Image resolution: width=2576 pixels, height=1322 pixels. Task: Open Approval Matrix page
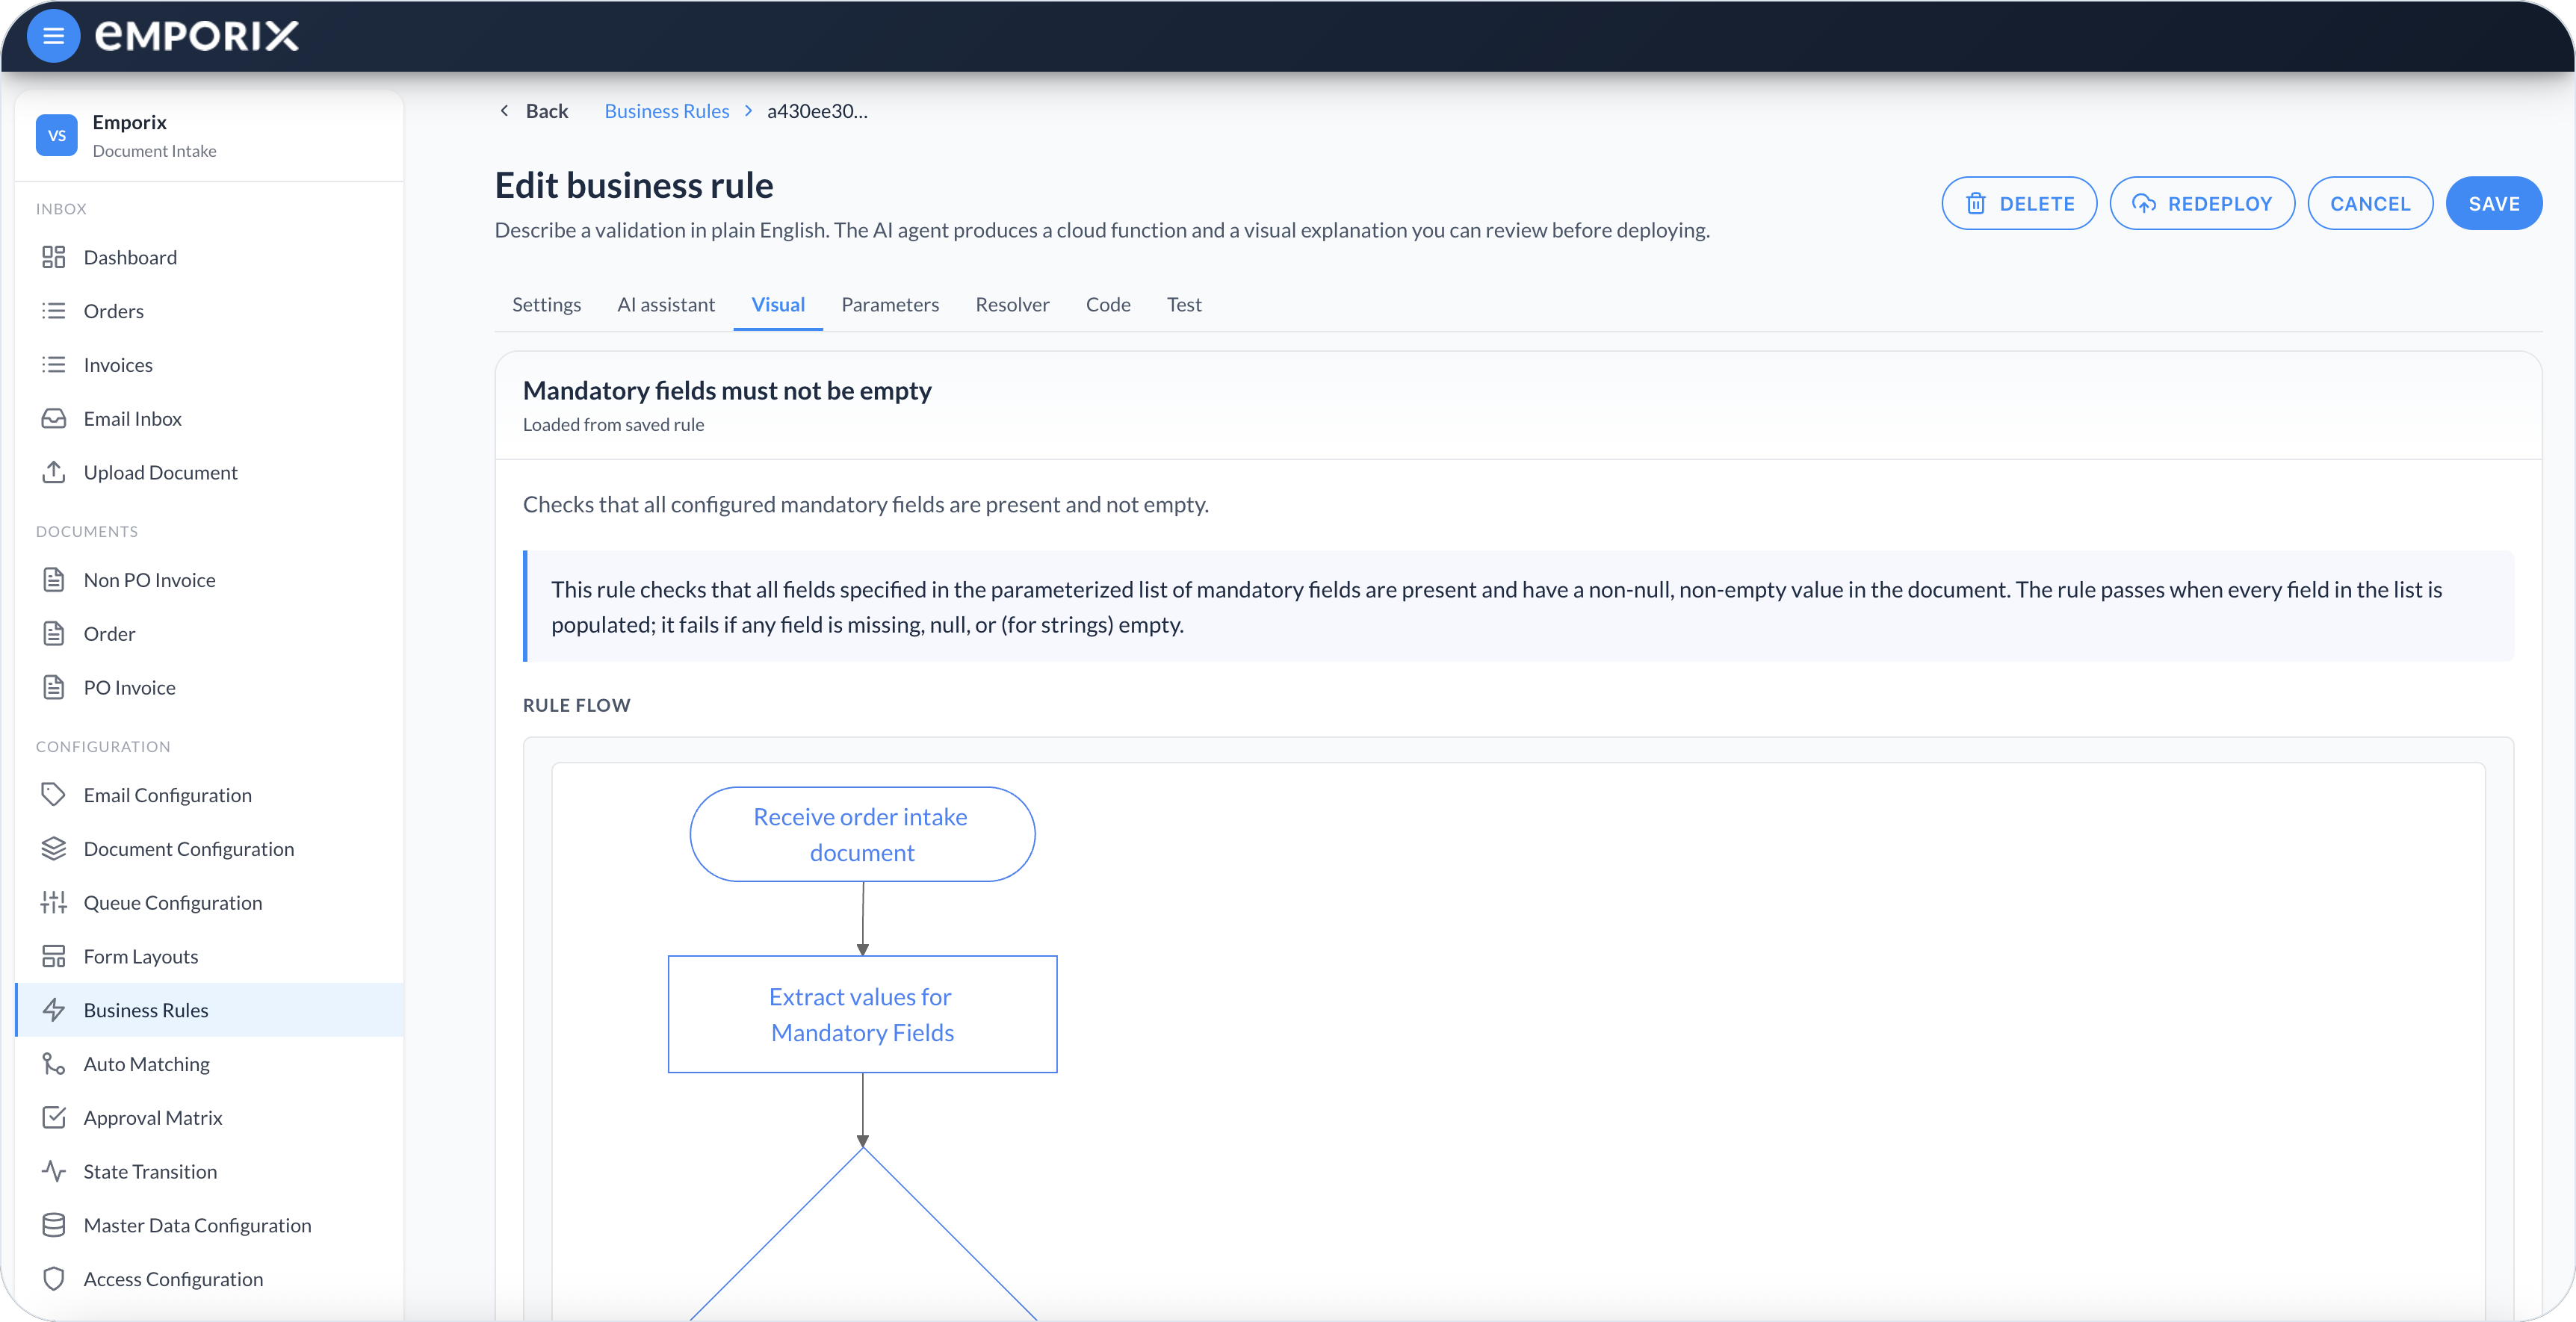coord(210,1117)
